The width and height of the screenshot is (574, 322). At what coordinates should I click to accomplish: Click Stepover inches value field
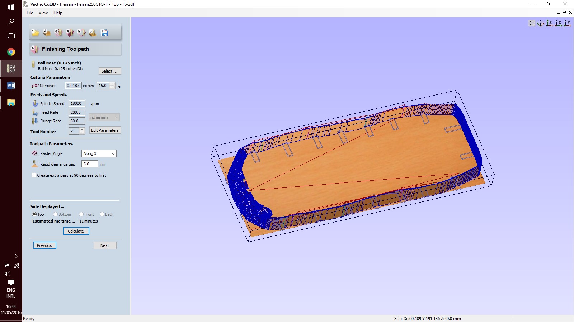(x=73, y=86)
